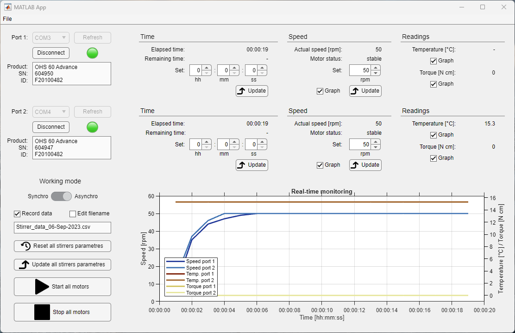This screenshot has width=515, height=333.
Task: Increase Port 1 speed set value spinner
Action: [x=376, y=68]
